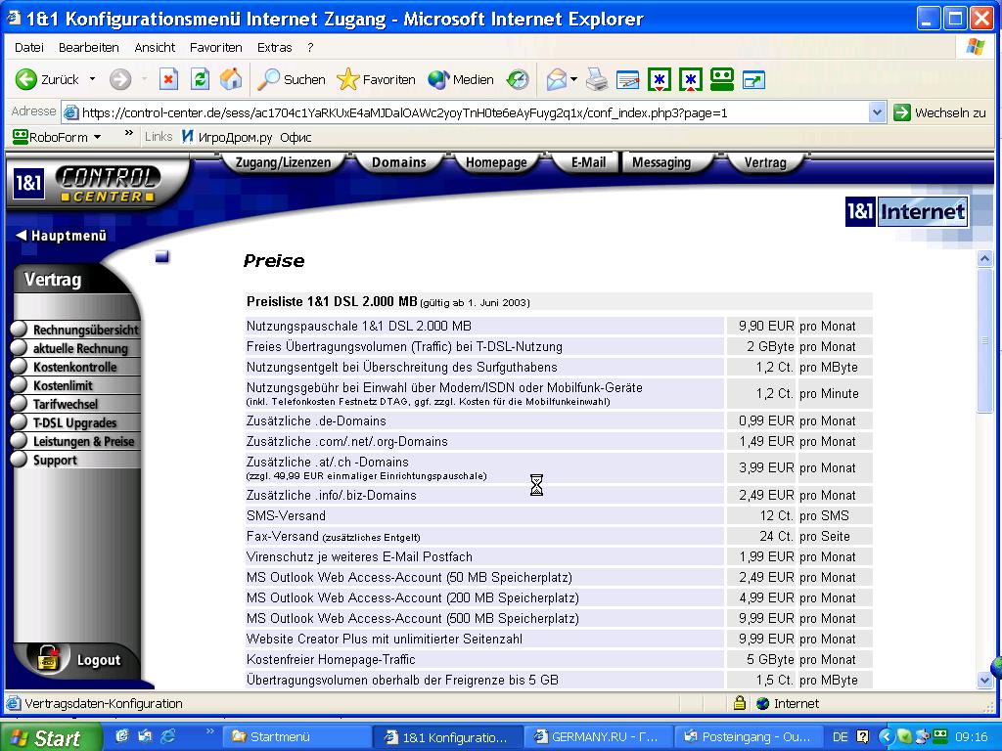The width and height of the screenshot is (1002, 751).
Task: Open the Datei menu
Action: coord(28,47)
